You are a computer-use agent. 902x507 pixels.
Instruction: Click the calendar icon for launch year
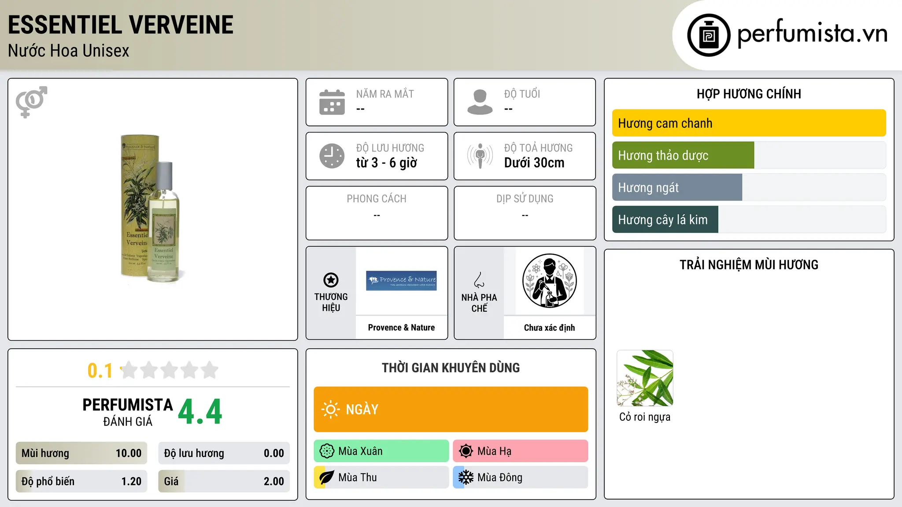pyautogui.click(x=332, y=102)
